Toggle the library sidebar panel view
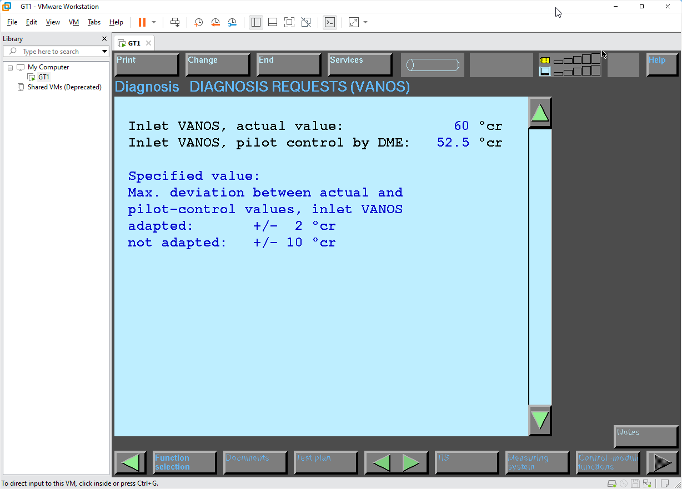Image resolution: width=682 pixels, height=489 pixels. (x=255, y=22)
